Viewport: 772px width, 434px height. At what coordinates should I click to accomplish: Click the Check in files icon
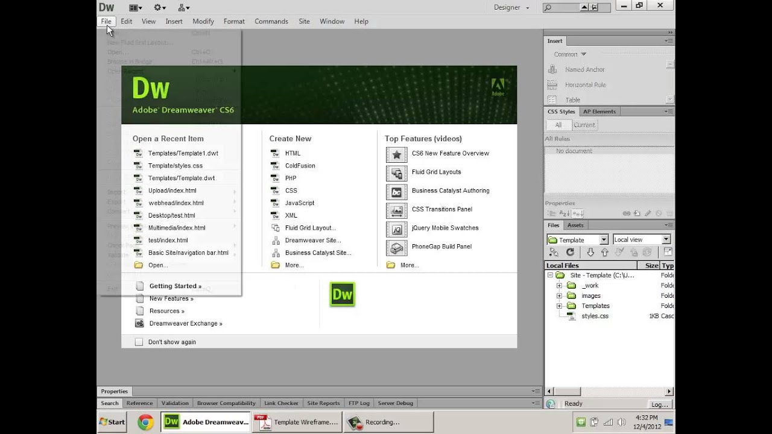633,253
